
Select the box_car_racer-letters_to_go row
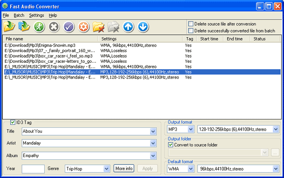coord(142,61)
